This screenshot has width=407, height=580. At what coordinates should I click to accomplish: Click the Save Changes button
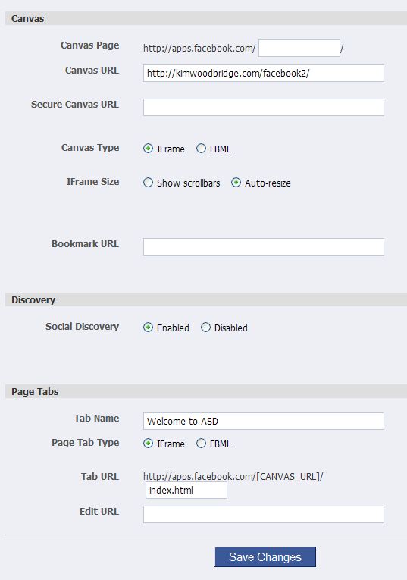click(265, 557)
